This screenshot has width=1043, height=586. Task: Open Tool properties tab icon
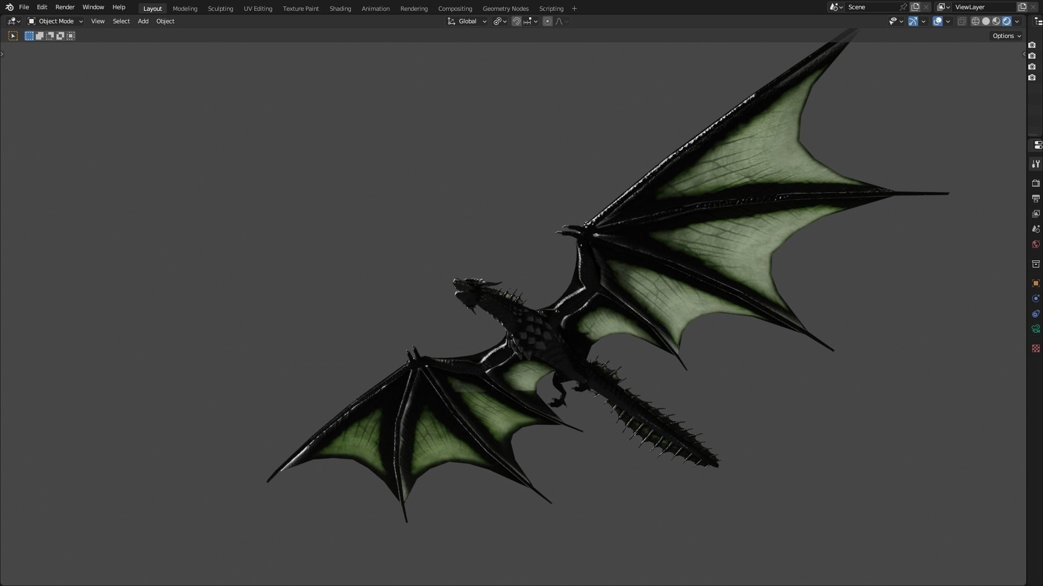1035,164
